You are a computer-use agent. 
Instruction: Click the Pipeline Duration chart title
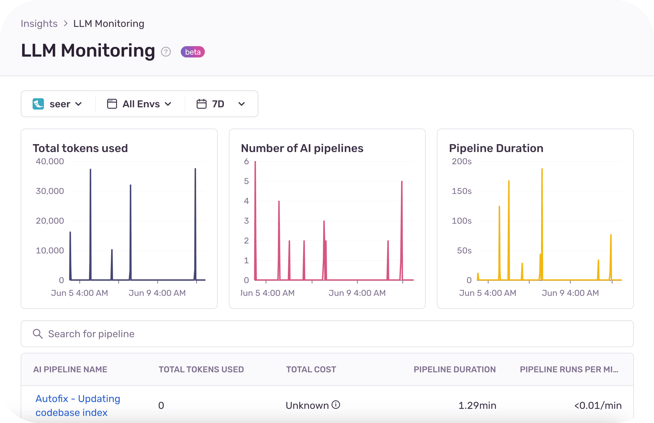point(496,148)
